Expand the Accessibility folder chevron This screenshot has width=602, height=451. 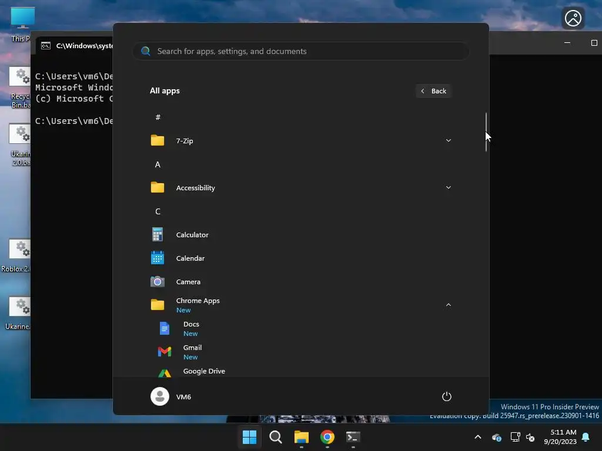click(448, 187)
